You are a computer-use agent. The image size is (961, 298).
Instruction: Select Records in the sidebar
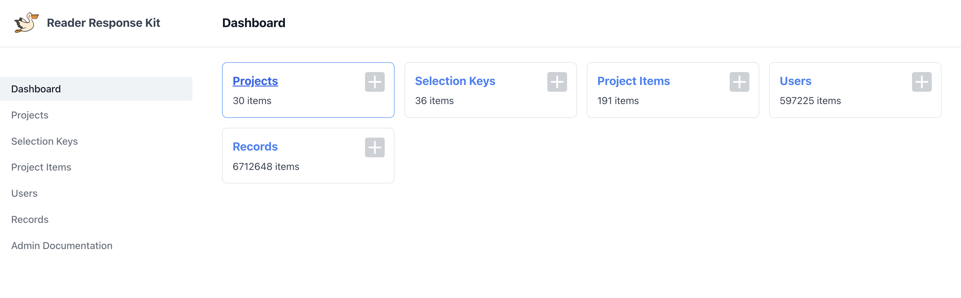coord(30,219)
